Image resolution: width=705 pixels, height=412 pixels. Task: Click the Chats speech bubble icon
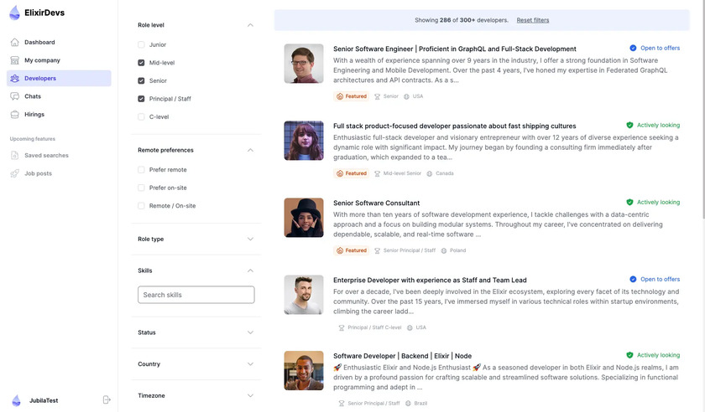point(15,96)
